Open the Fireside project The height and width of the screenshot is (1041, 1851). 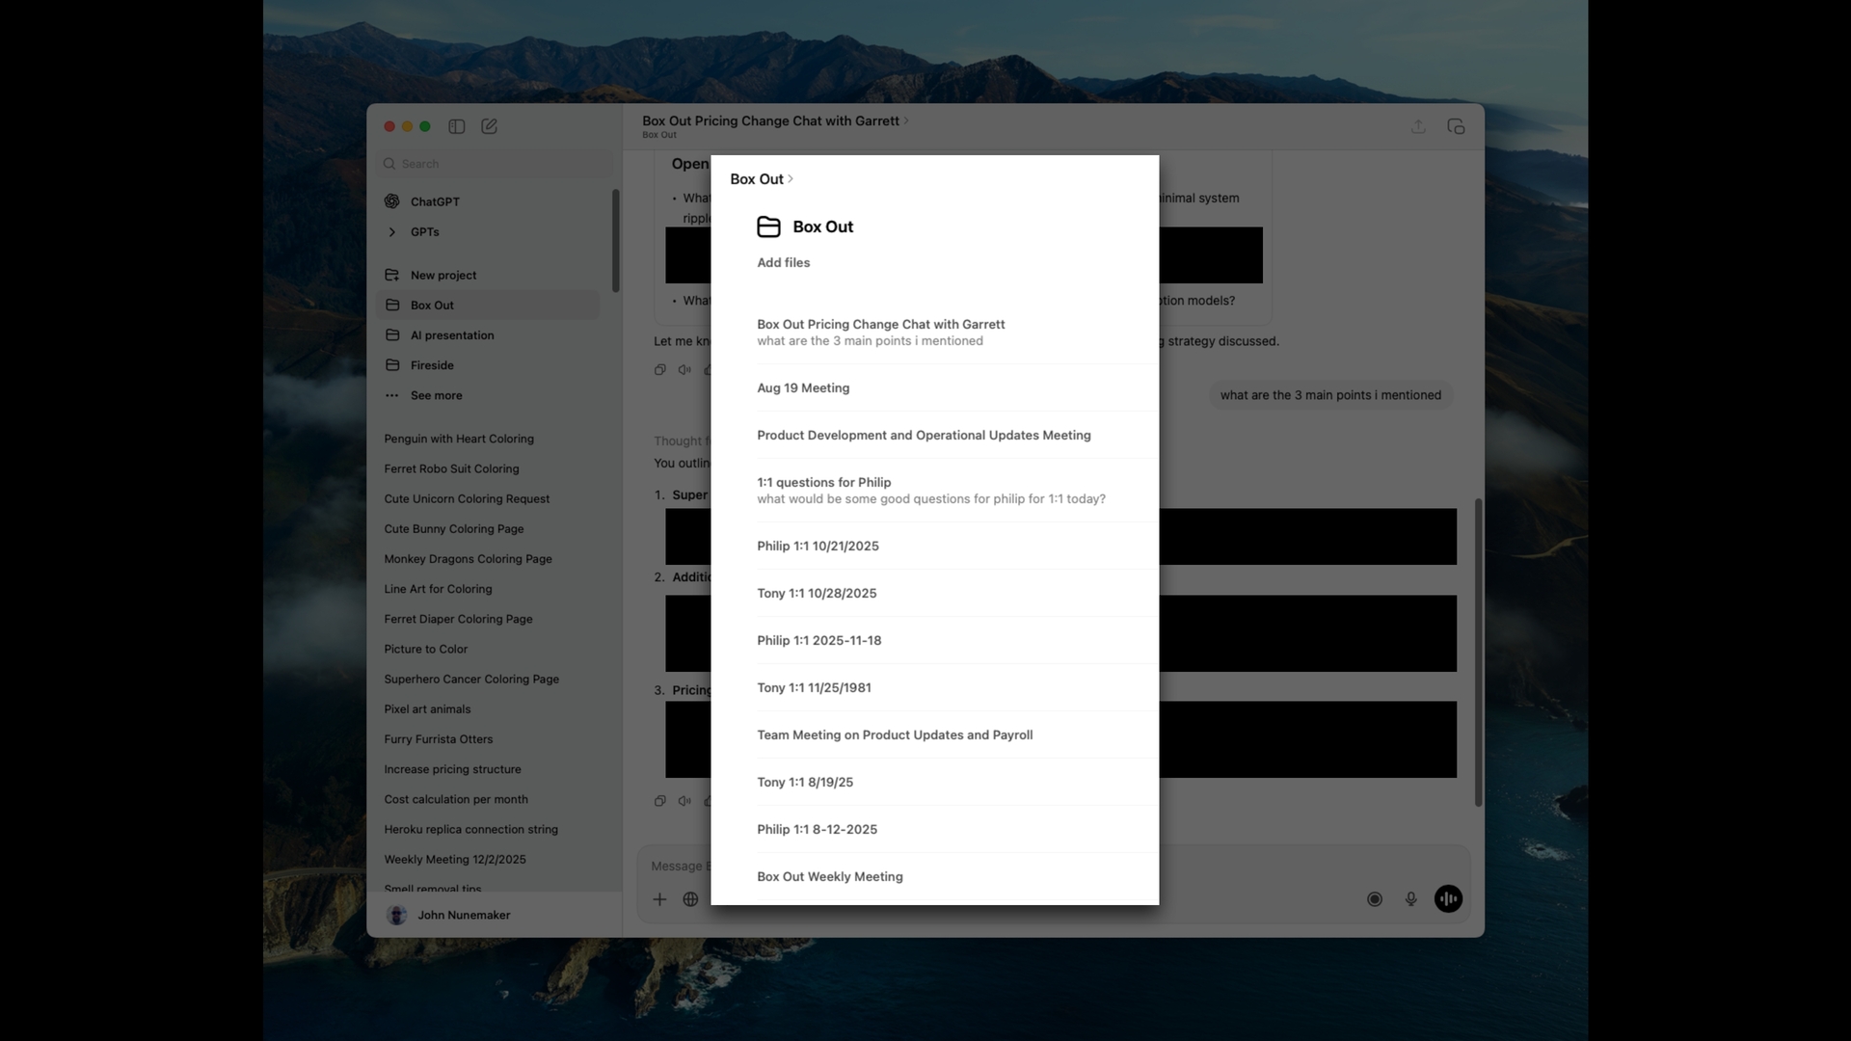[x=431, y=365]
